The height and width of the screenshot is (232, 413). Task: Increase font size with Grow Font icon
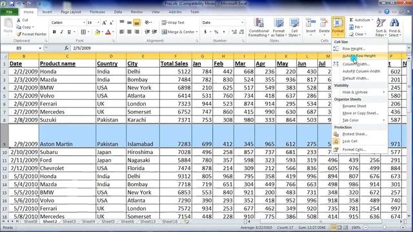click(105, 23)
